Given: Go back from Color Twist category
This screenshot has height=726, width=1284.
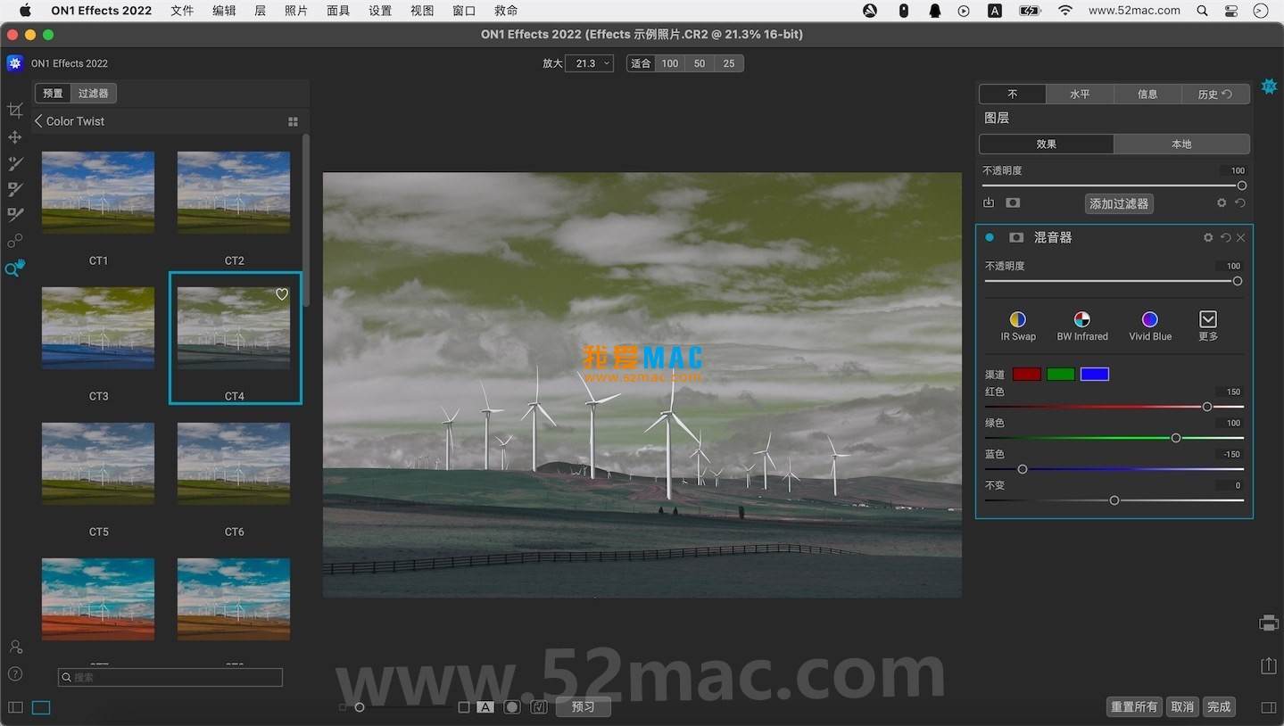Looking at the screenshot, I should [x=38, y=121].
